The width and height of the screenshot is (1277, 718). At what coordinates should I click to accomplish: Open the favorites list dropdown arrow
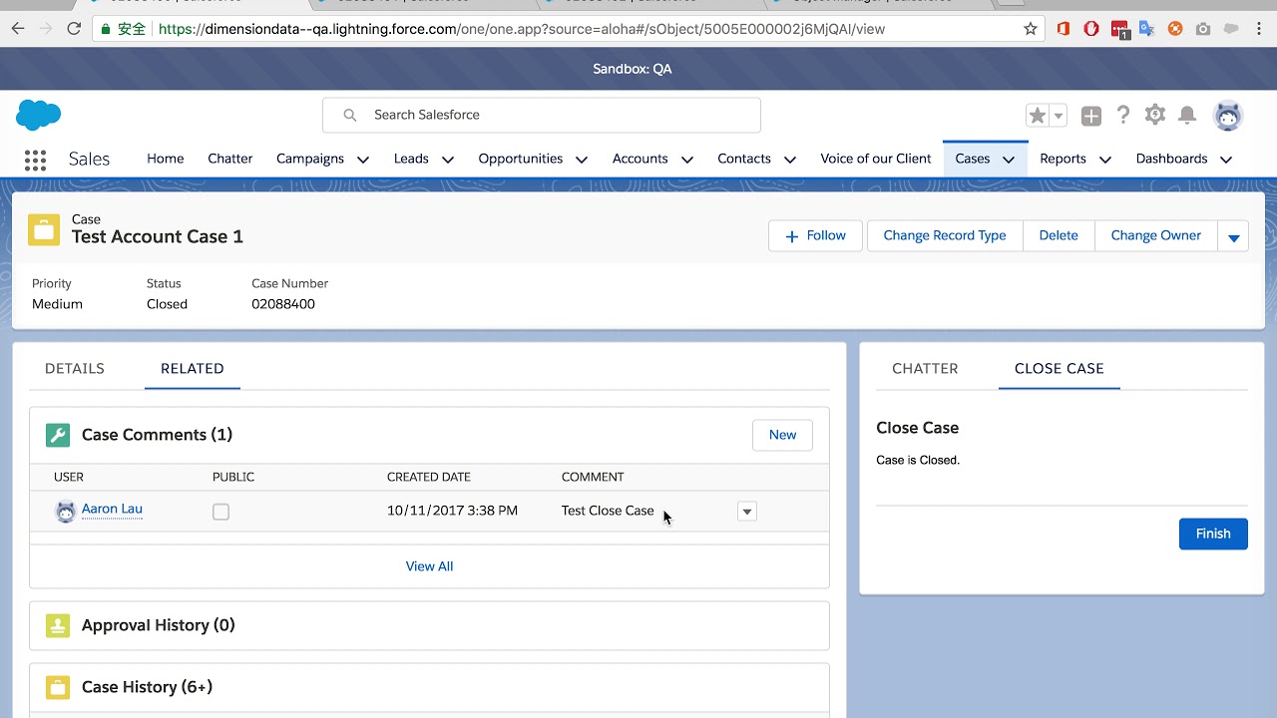[x=1059, y=116]
